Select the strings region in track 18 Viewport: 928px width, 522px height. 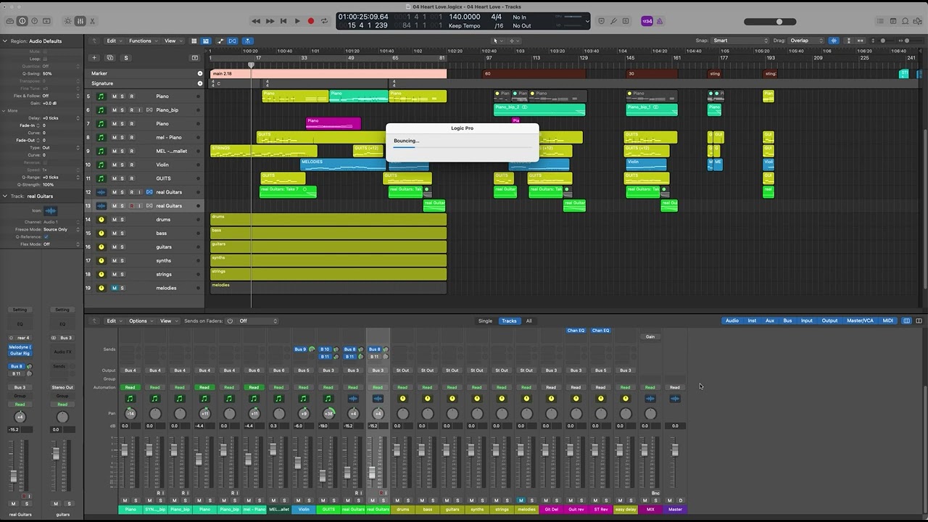(328, 275)
